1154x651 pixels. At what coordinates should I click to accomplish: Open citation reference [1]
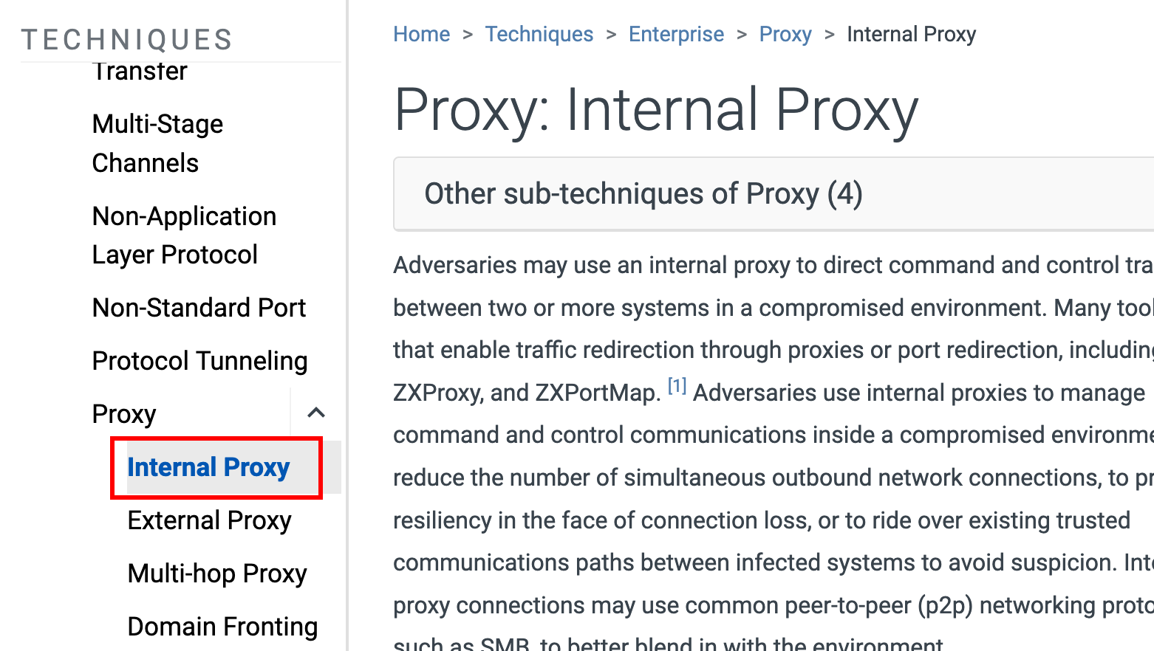pyautogui.click(x=677, y=386)
